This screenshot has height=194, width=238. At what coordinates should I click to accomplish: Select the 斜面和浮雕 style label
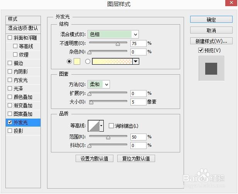point(25,38)
